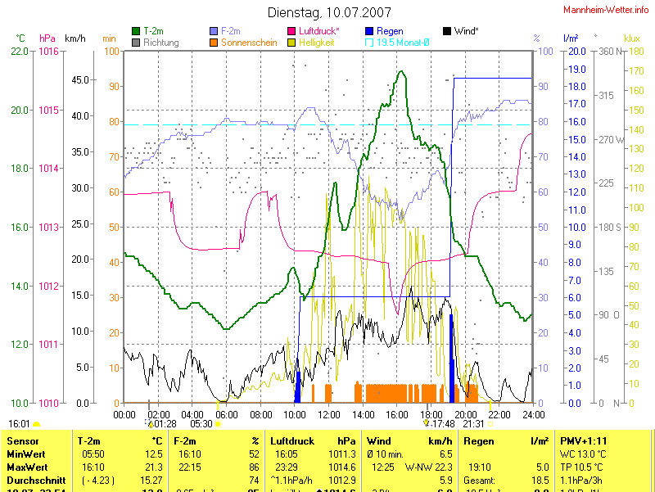655x492 pixels.
Task: Click the humidity maximum time '22:15'
Action: pos(190,467)
